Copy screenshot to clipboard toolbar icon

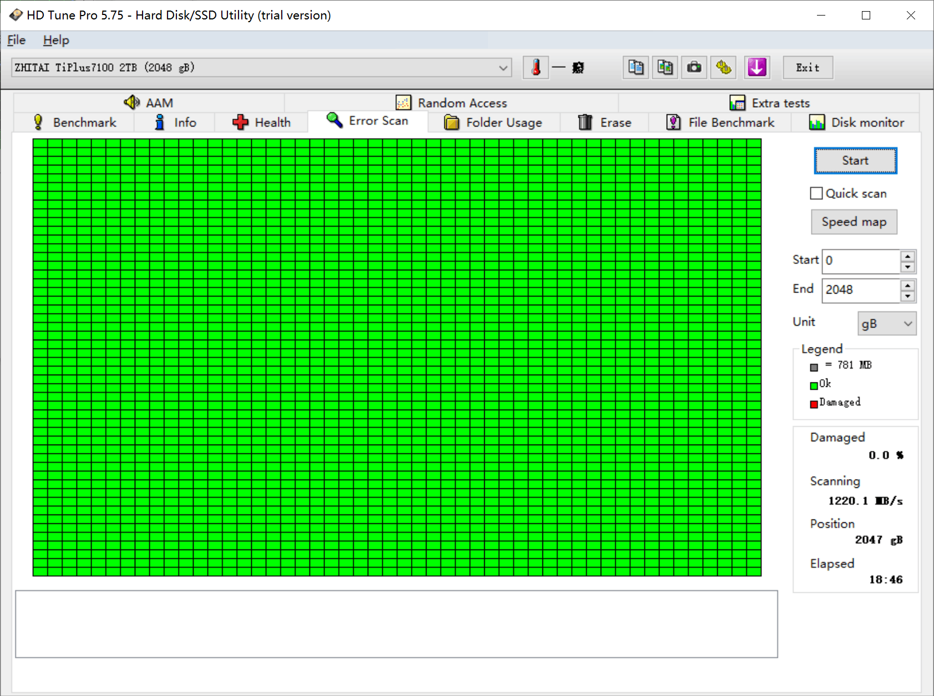(x=665, y=68)
